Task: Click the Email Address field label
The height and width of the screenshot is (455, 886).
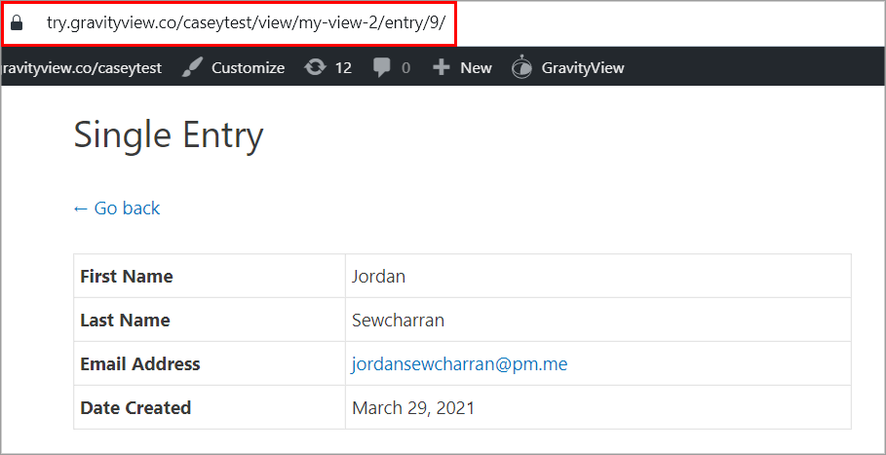Action: tap(140, 363)
